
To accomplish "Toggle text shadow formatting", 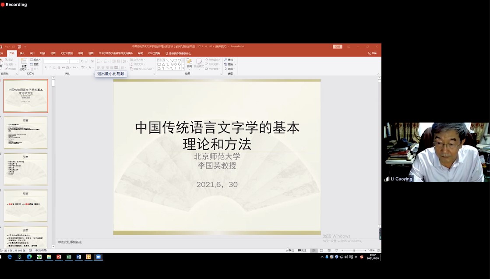I will (x=59, y=67).
